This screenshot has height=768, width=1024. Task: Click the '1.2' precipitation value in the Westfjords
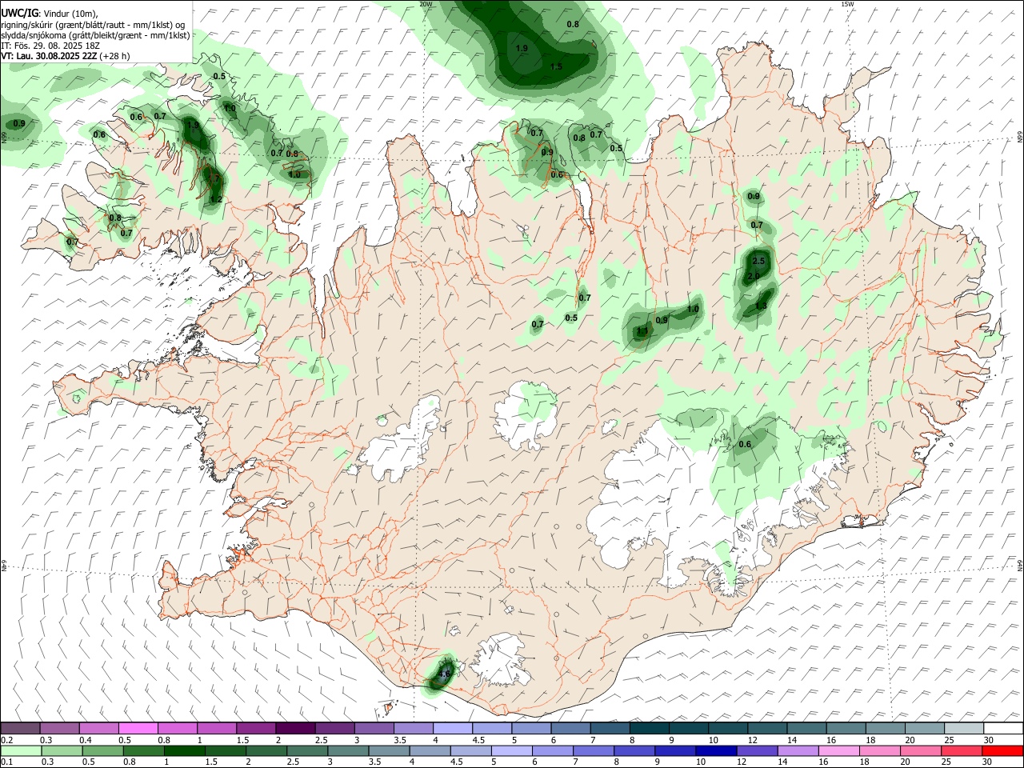(x=215, y=199)
